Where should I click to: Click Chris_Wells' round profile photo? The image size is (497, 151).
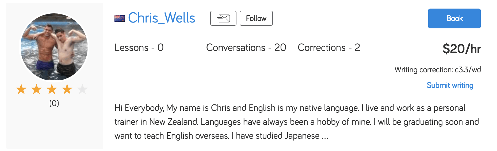[x=54, y=47]
